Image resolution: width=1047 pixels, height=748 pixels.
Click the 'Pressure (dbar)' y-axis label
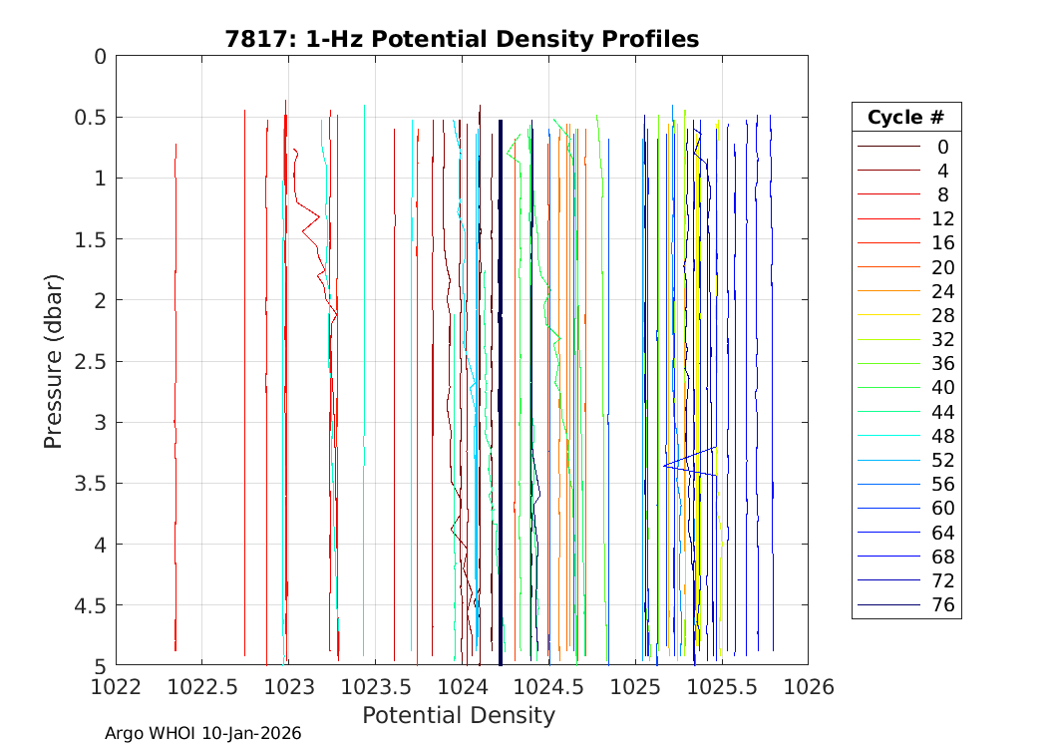tap(54, 360)
